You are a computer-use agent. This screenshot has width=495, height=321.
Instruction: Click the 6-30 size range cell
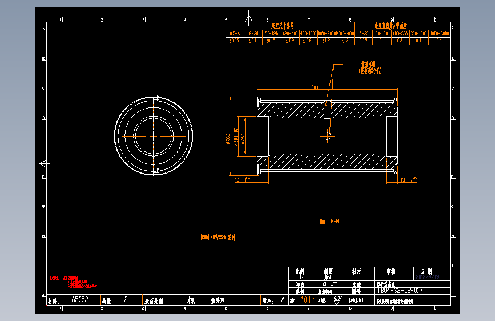point(253,34)
